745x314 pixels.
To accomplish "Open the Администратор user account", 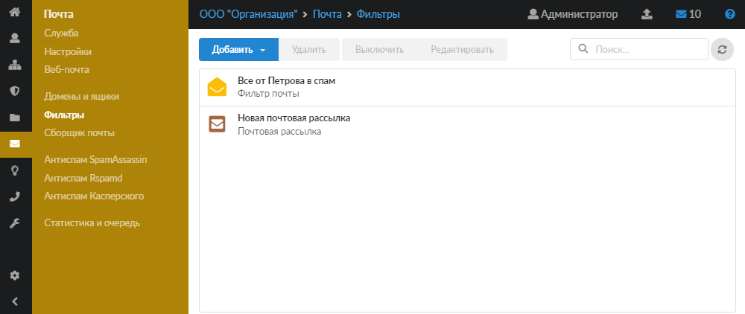I will pos(572,14).
